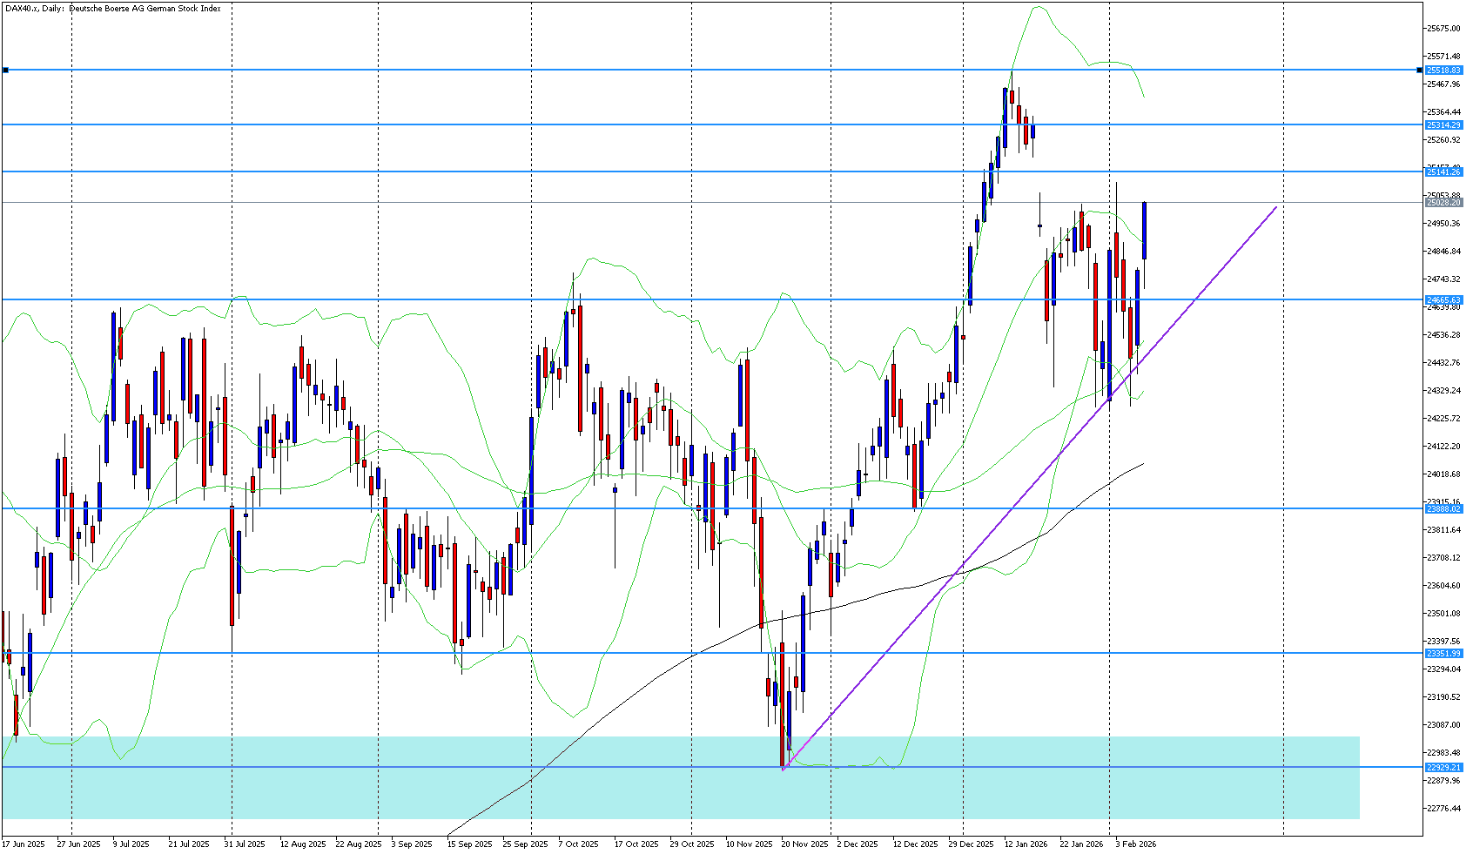
Task: Click the 22983.48 price axis label
Action: pyautogui.click(x=1444, y=753)
